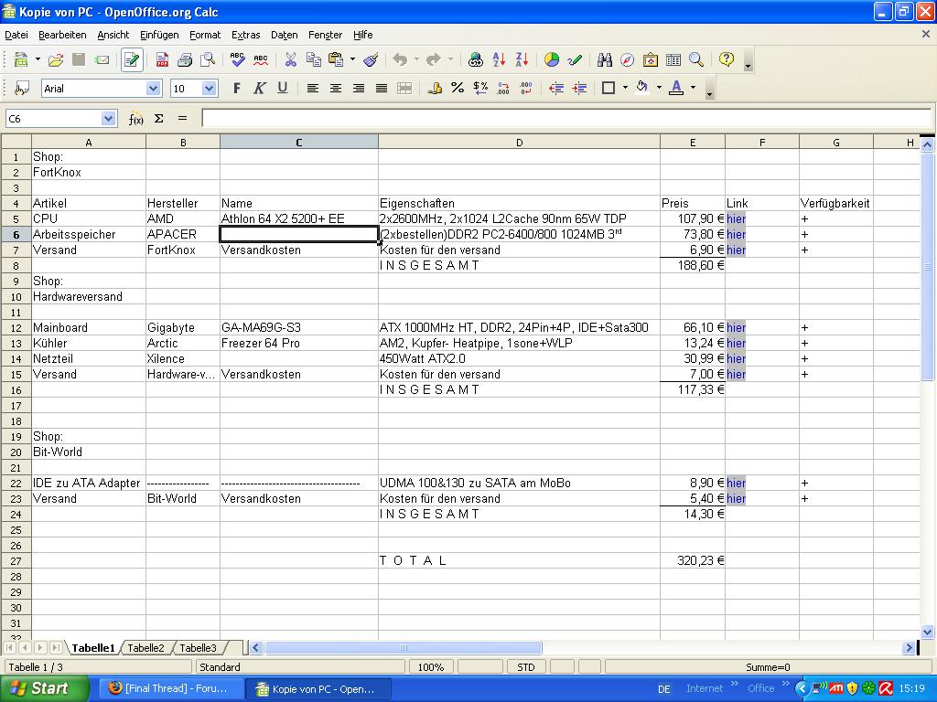Switch to the Tabelle2 sheet tab
Viewport: 937px width, 702px height.
coord(145,648)
